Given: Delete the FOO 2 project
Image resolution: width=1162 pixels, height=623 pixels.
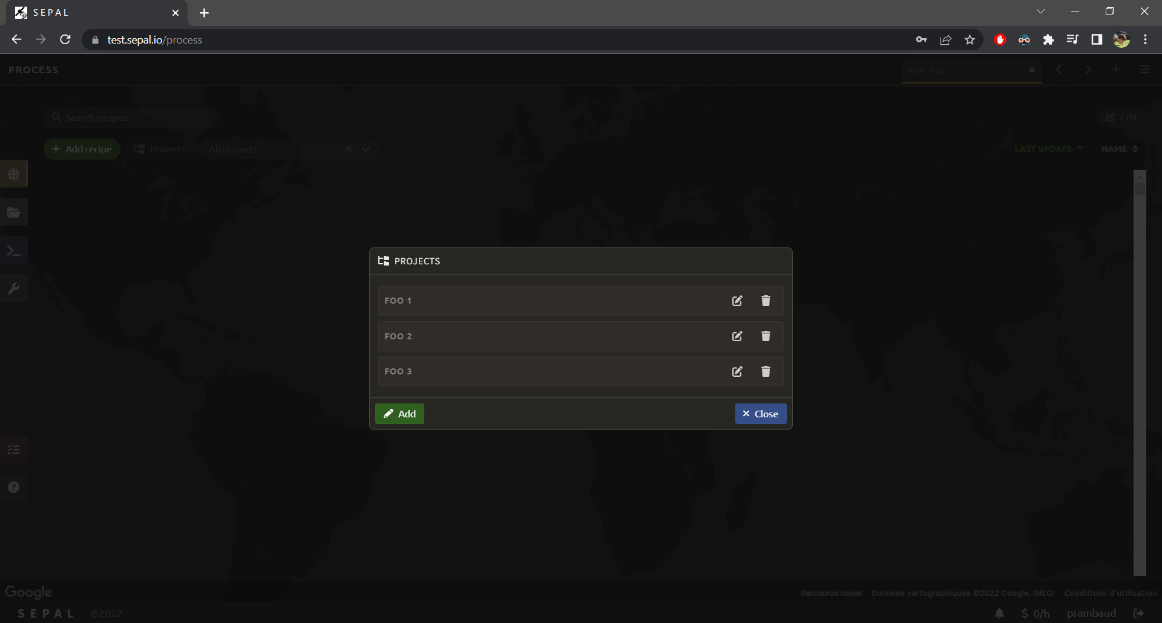Looking at the screenshot, I should 766,336.
